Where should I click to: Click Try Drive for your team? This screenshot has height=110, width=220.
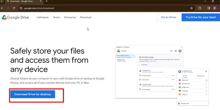coord(201,17)
